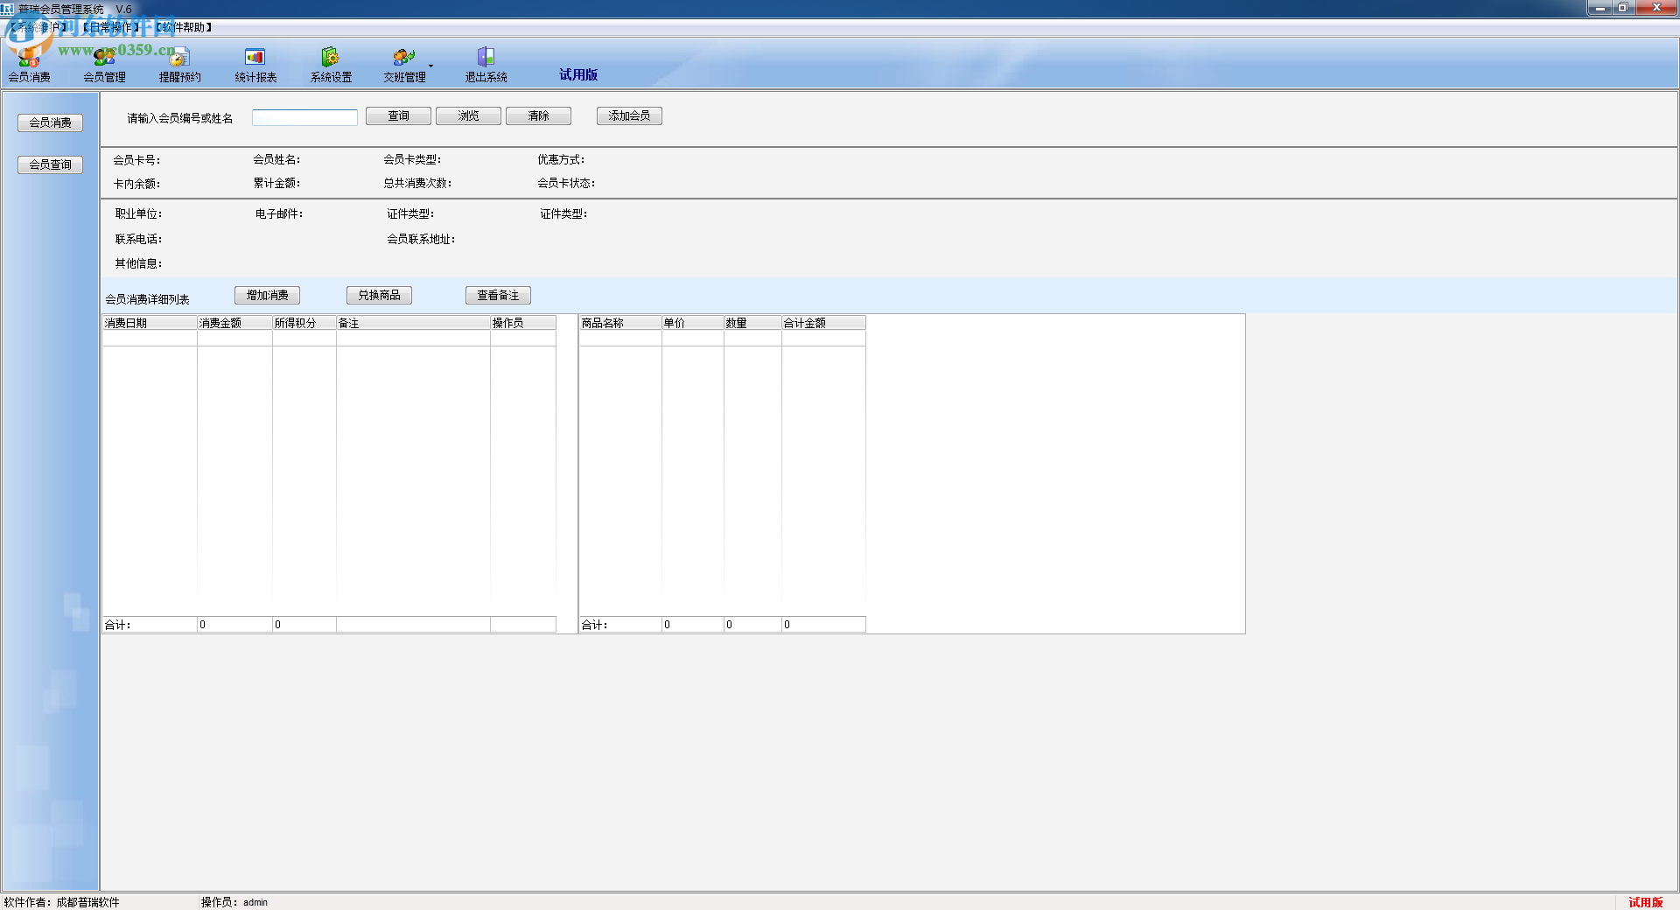This screenshot has height=910, width=1680.
Task: Click the 退出系统 exit icon
Action: [486, 66]
